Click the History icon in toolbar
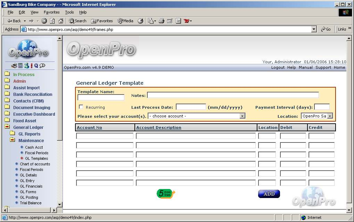 pos(140,21)
